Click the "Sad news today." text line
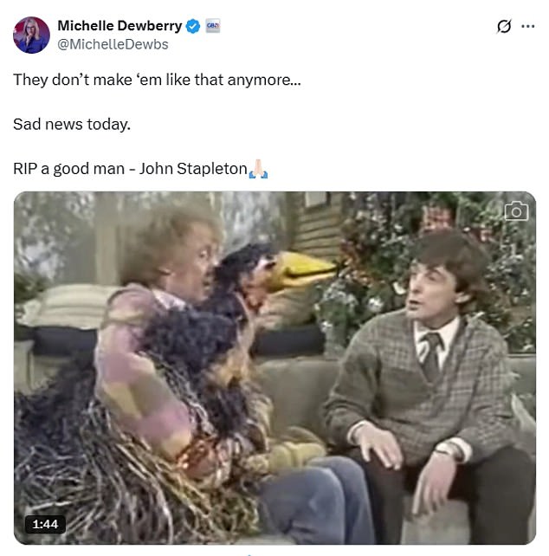This screenshot has width=549, height=556. (x=72, y=125)
